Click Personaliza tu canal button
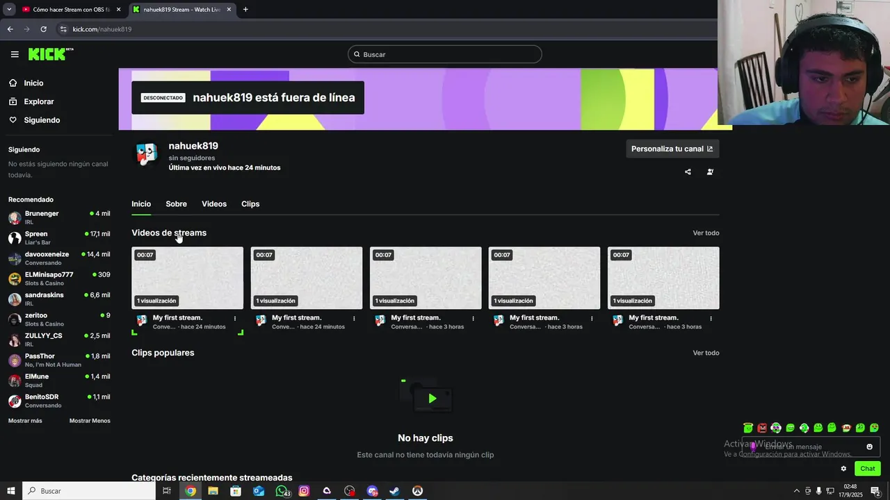 tap(672, 149)
